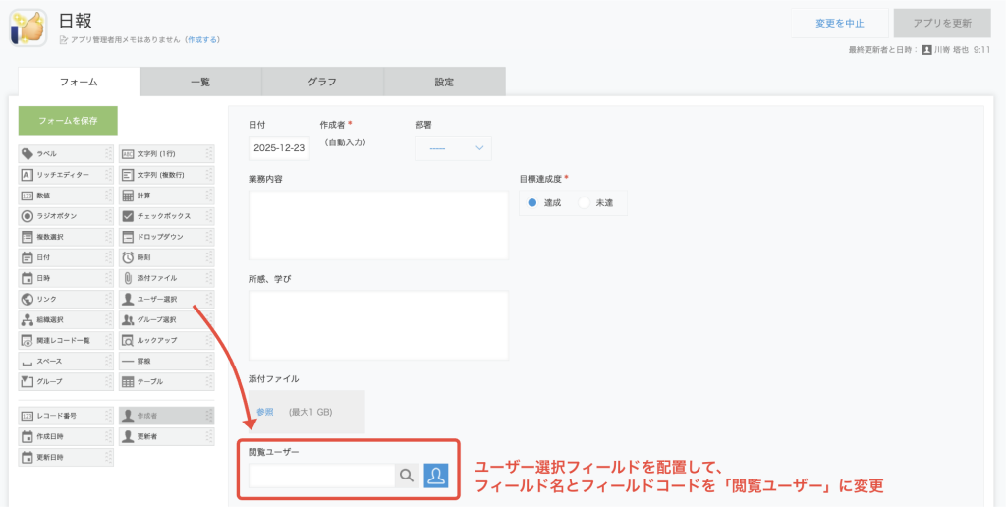Select the ラベル field icon
The image size is (1006, 507).
27,154
